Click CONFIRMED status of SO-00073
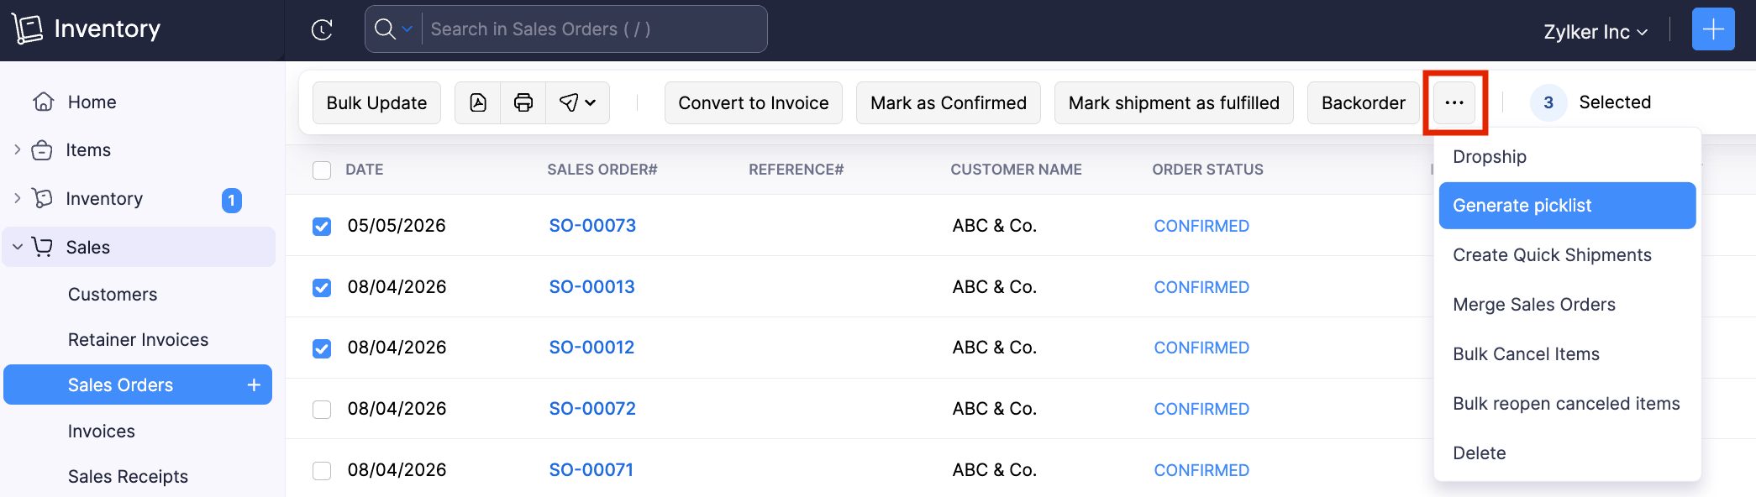This screenshot has width=1756, height=497. [1201, 227]
